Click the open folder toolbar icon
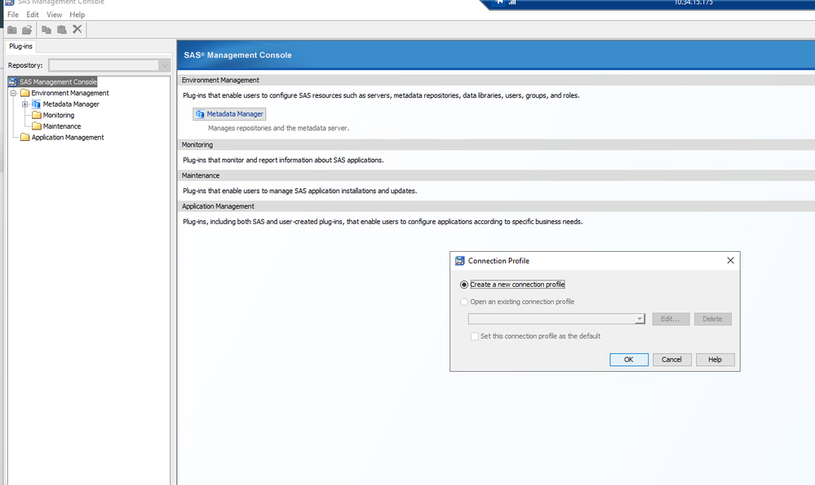This screenshot has width=815, height=485. tap(27, 29)
